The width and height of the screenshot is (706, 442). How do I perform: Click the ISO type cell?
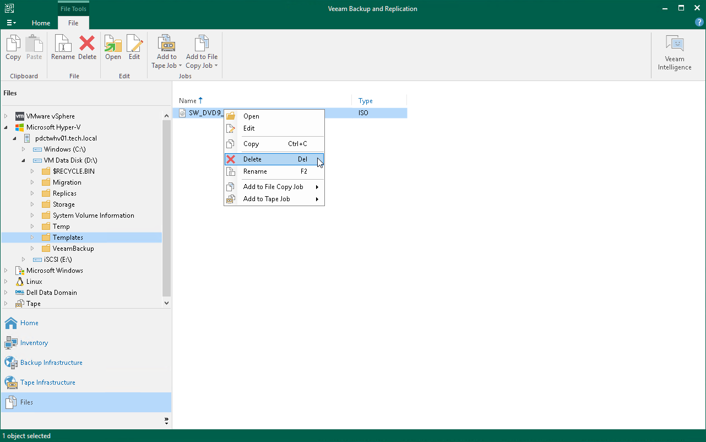(x=363, y=113)
